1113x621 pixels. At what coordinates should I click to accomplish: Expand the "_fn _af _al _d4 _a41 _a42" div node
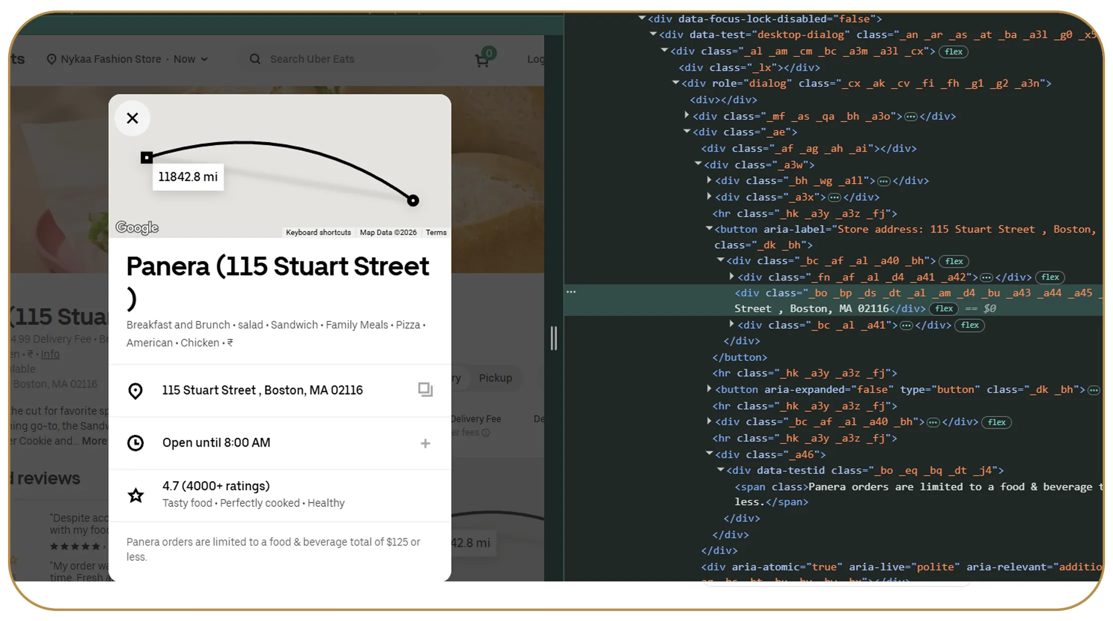point(731,276)
